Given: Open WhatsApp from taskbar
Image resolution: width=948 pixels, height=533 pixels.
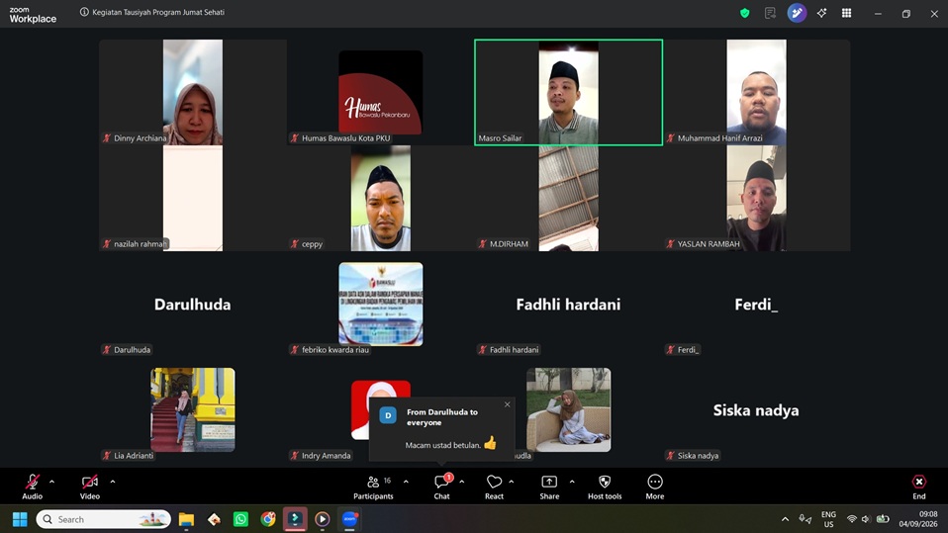Looking at the screenshot, I should click(x=240, y=519).
